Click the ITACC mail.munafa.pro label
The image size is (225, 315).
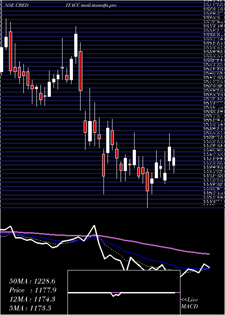(x=91, y=5)
